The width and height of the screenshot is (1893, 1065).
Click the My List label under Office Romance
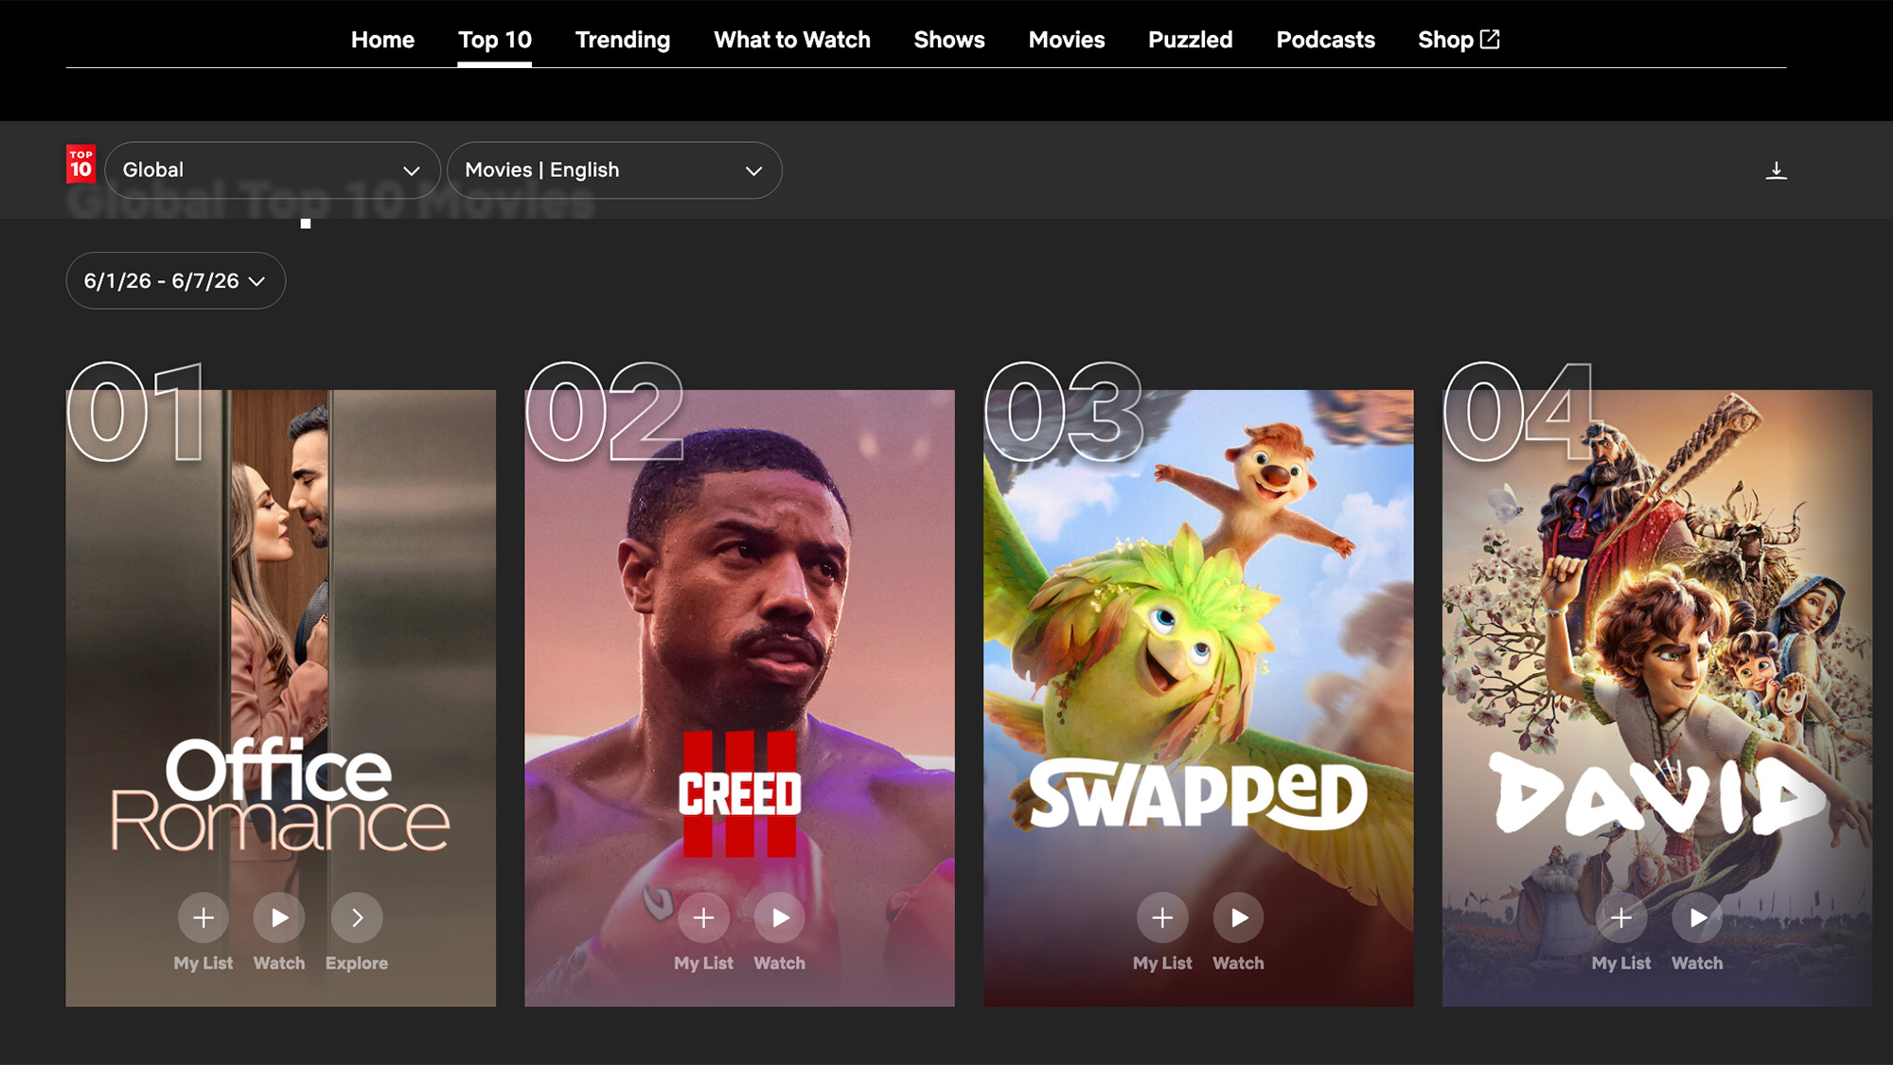pyautogui.click(x=203, y=963)
